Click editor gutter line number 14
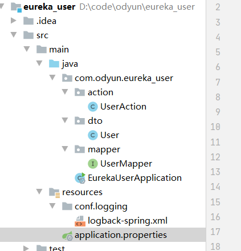This screenshot has height=251, width=241. point(215,187)
